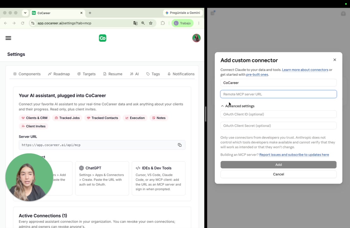Click the browser forward arrow

14,23
